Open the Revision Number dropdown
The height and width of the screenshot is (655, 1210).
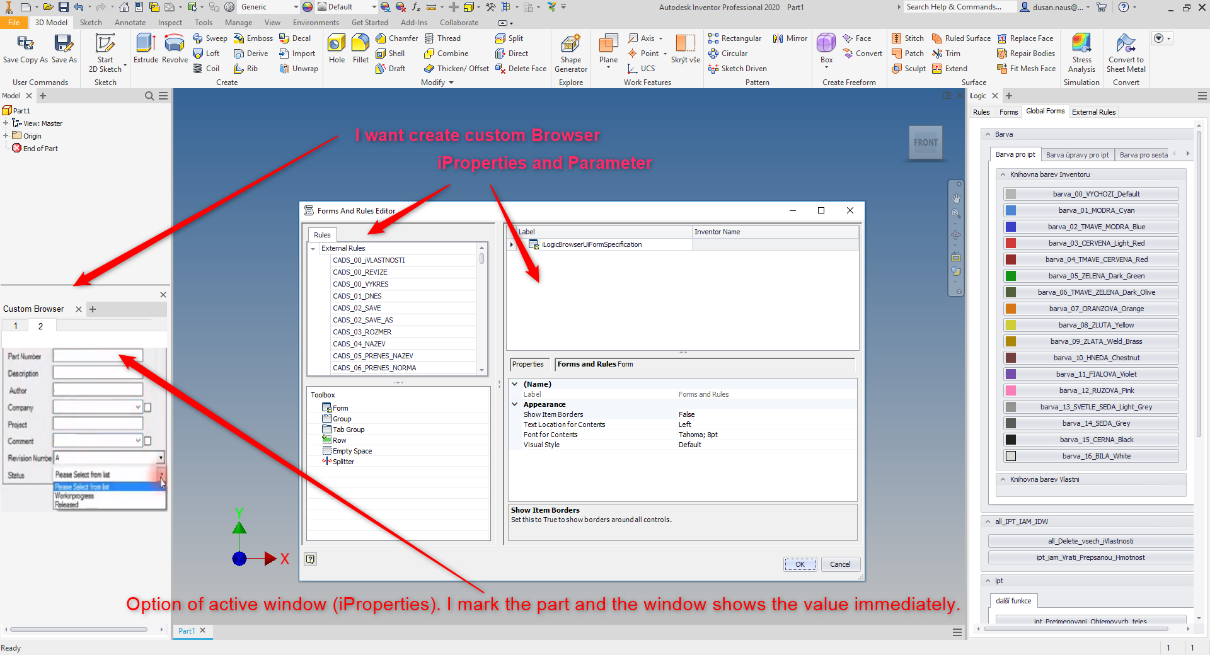point(161,458)
